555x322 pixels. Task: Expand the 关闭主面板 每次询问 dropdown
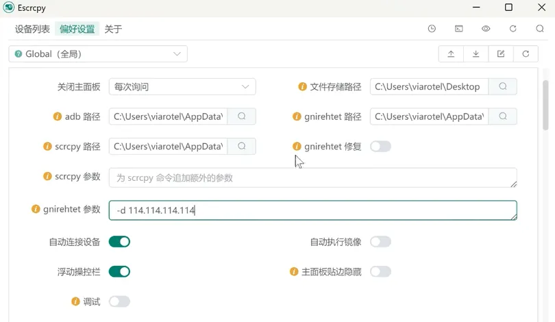[x=182, y=87]
